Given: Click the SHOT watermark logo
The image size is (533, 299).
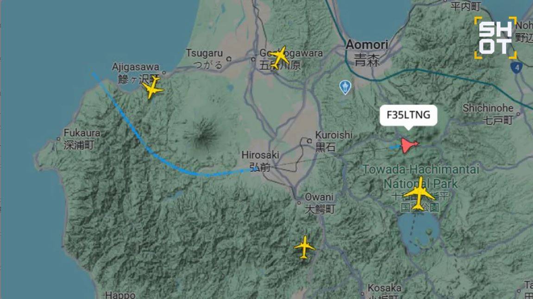Looking at the screenshot, I should click(495, 37).
